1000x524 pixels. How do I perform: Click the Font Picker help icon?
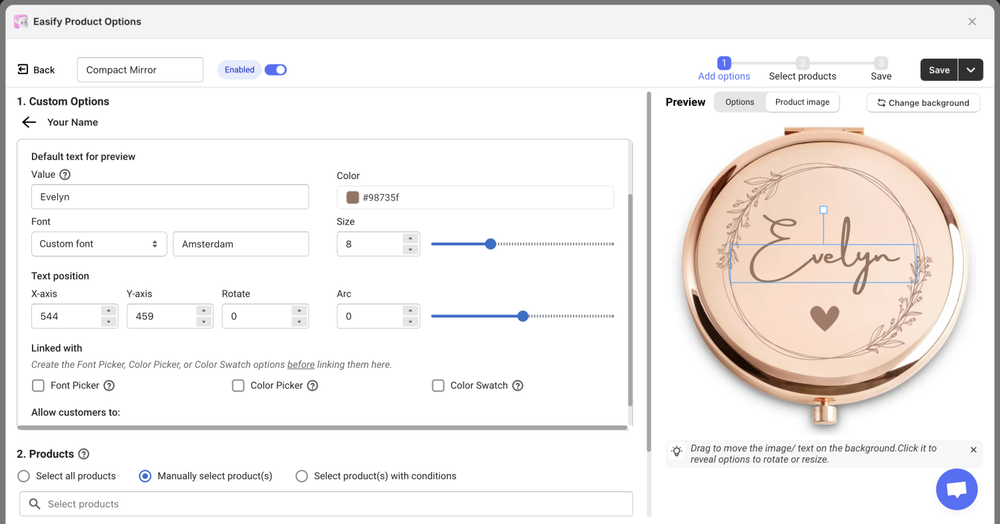[109, 385]
